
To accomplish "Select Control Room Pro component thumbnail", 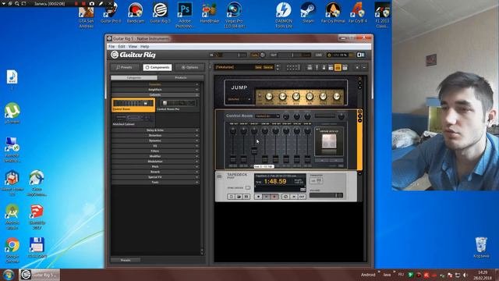I will pos(178,105).
